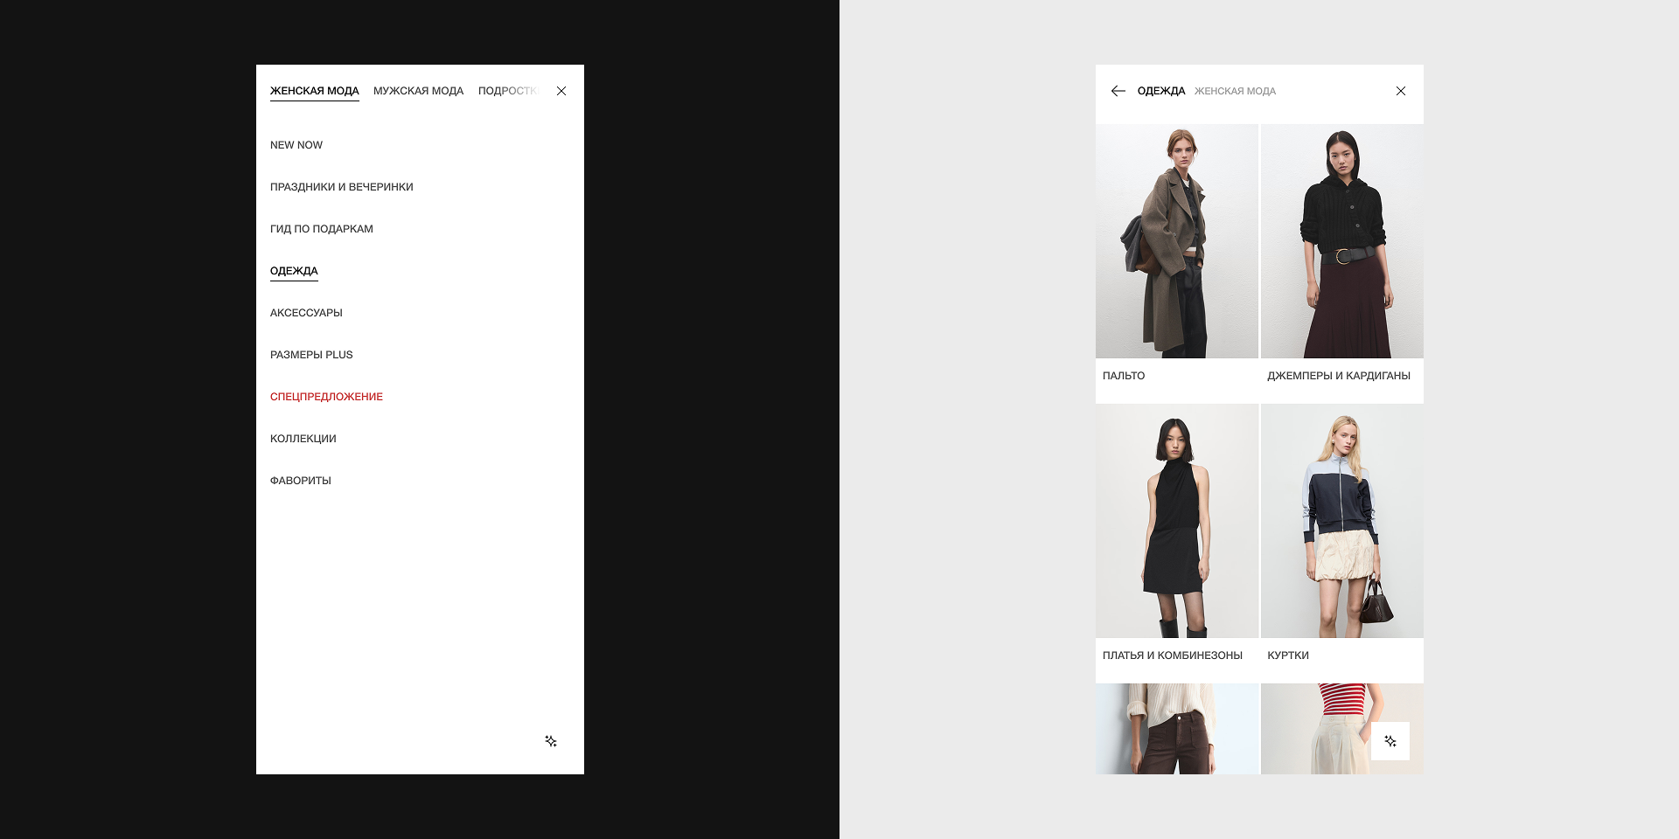This screenshot has width=1679, height=839.
Task: Select the ДЖЕМПЕРЫ И КАРДИГАНЫ photo
Action: 1341,241
